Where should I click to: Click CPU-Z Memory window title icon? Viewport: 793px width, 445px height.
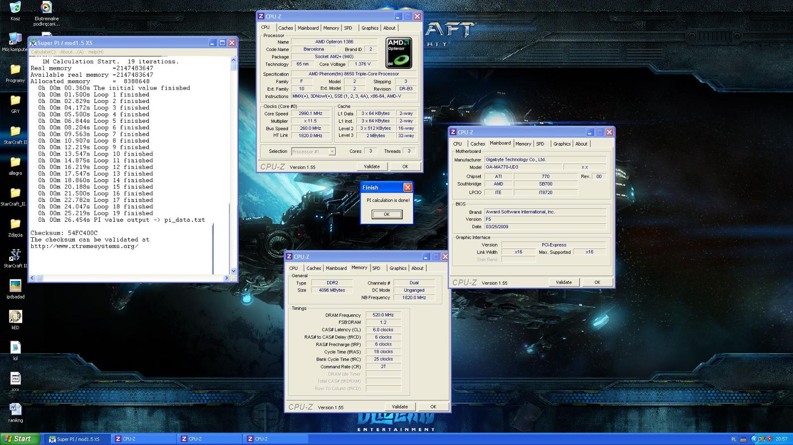[x=289, y=256]
